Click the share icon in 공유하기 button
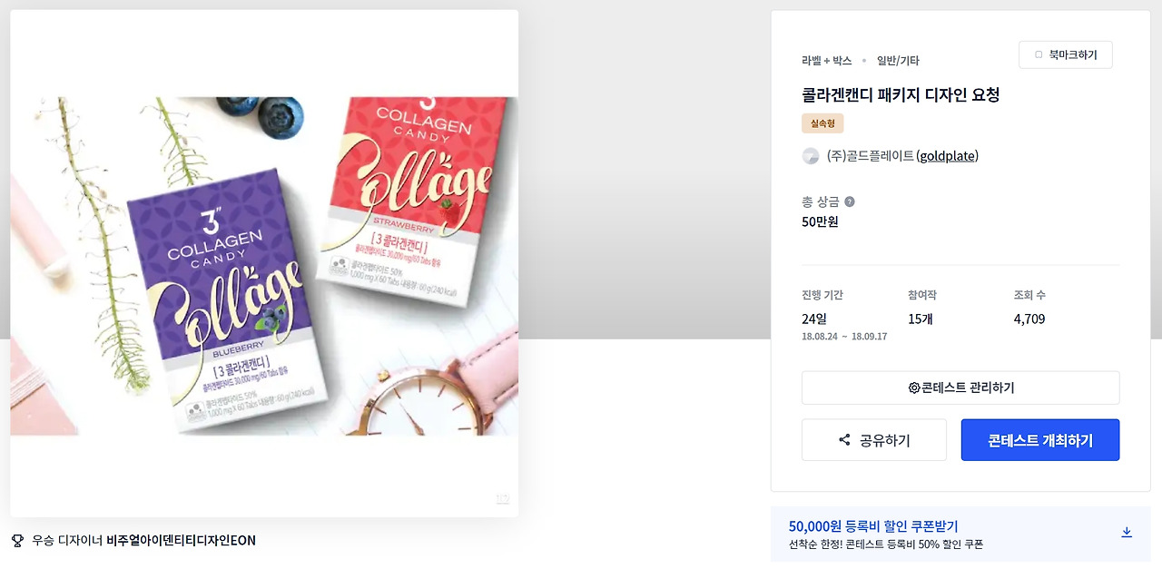Viewport: 1162px width, 569px height. point(844,440)
